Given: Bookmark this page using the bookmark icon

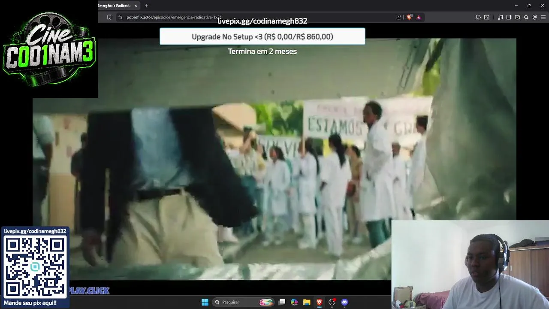Looking at the screenshot, I should click(x=109, y=17).
